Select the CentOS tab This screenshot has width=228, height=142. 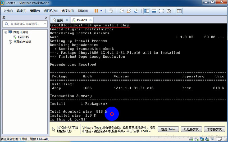(82, 20)
